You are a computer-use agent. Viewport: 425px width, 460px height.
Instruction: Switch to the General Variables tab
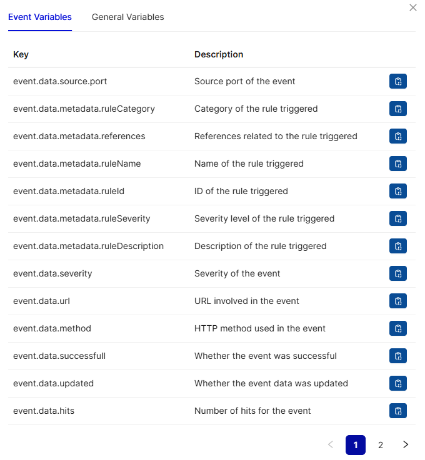127,17
